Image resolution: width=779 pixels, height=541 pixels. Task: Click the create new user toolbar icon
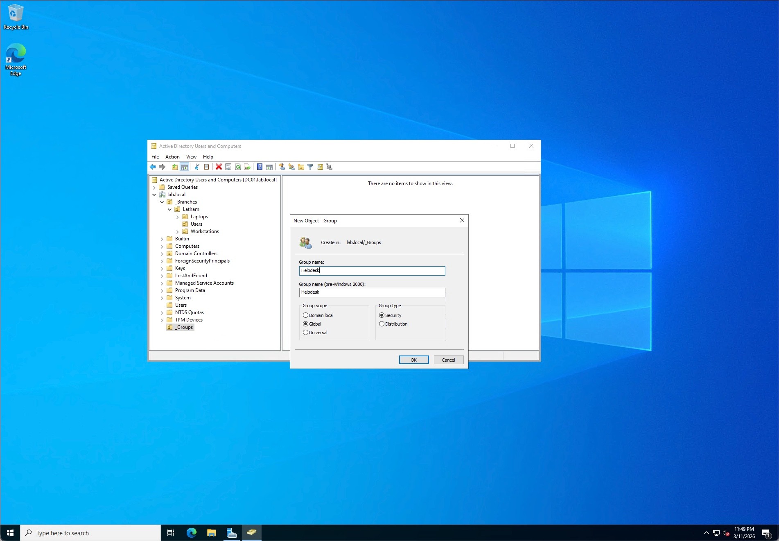(282, 167)
